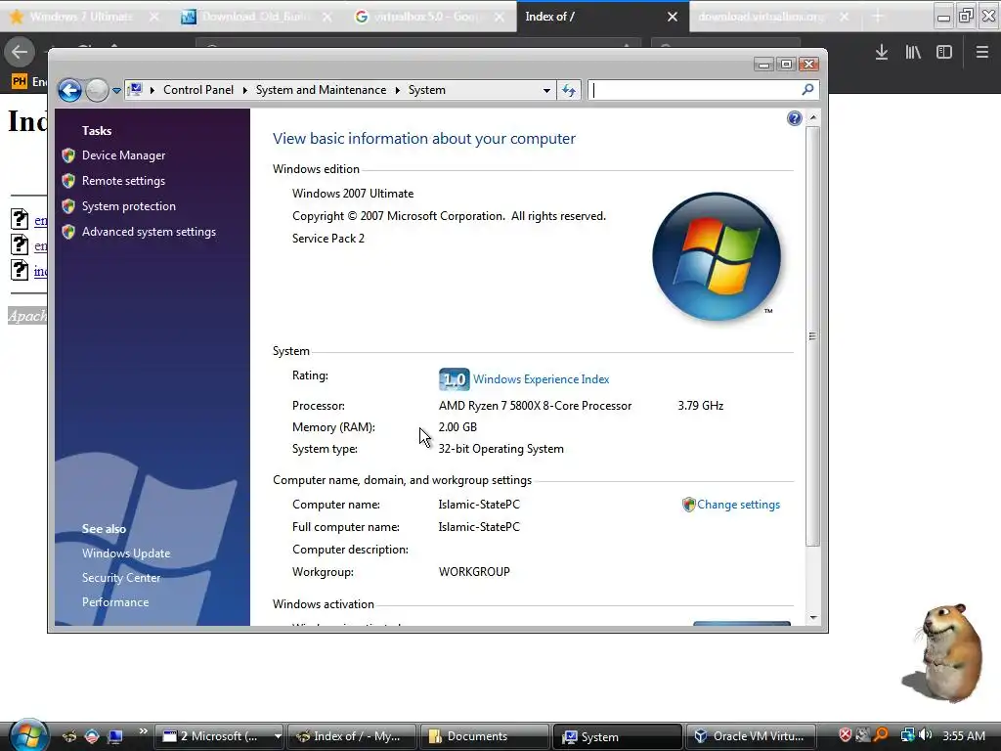Go back with the System window's blue arrow
The width and height of the screenshot is (1001, 751).
pos(69,90)
